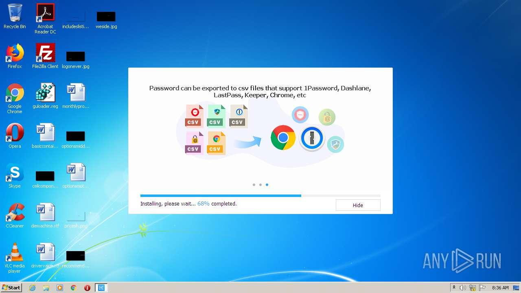The image size is (521, 293).
Task: Click the 8:36 AM clock
Action: pos(500,288)
